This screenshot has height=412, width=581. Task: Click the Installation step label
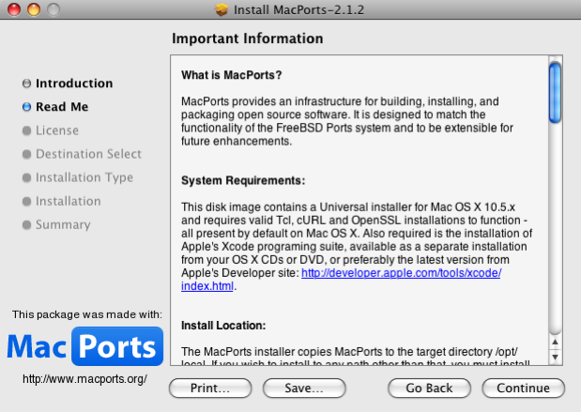68,201
